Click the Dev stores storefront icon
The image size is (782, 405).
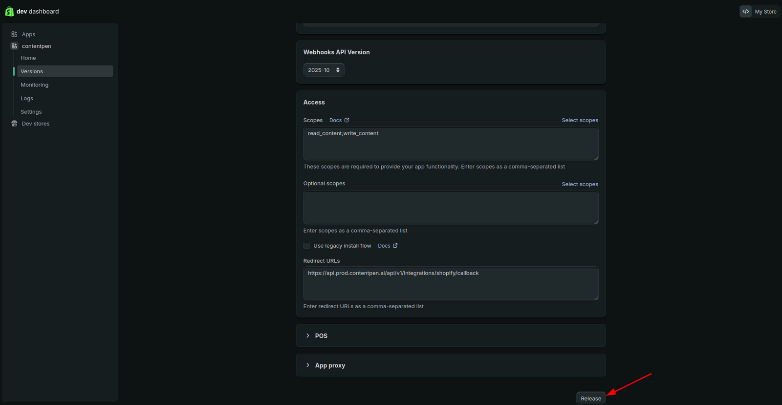[14, 124]
